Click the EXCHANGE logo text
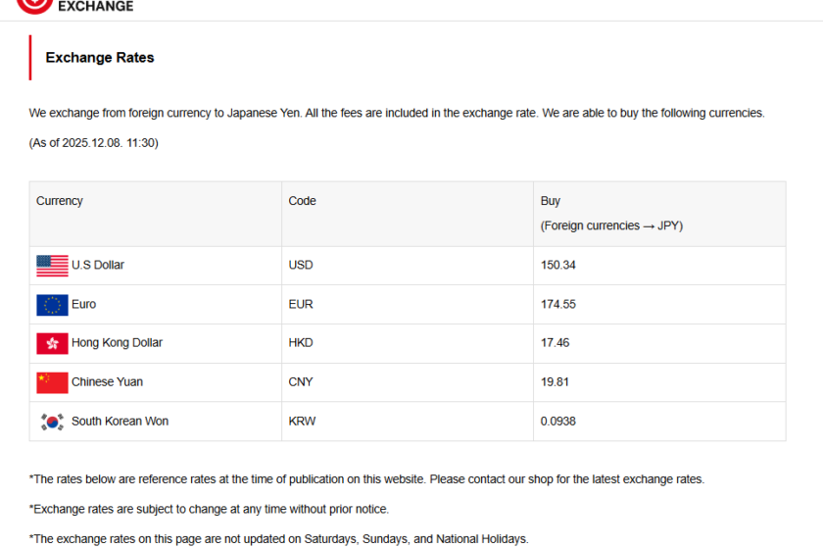823x549 pixels. click(x=95, y=6)
